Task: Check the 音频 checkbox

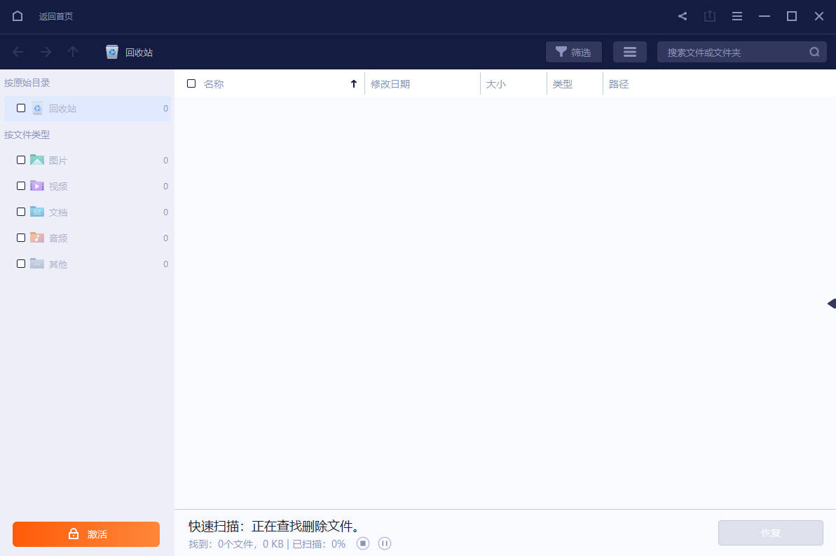Action: [21, 238]
